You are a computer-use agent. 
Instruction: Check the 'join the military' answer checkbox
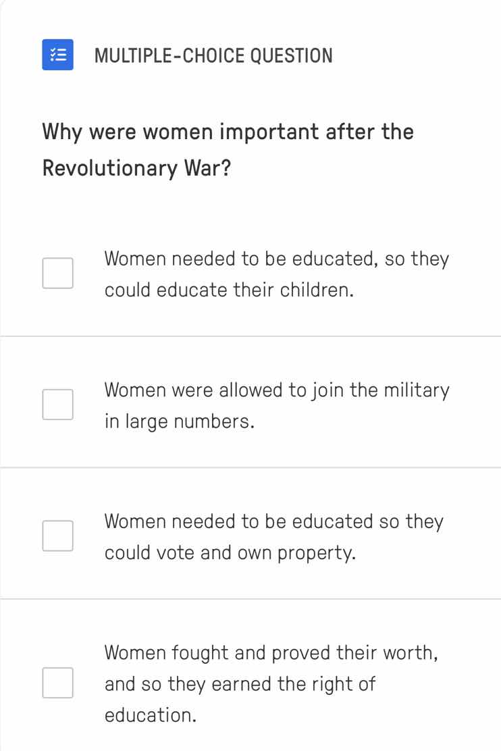tap(59, 403)
